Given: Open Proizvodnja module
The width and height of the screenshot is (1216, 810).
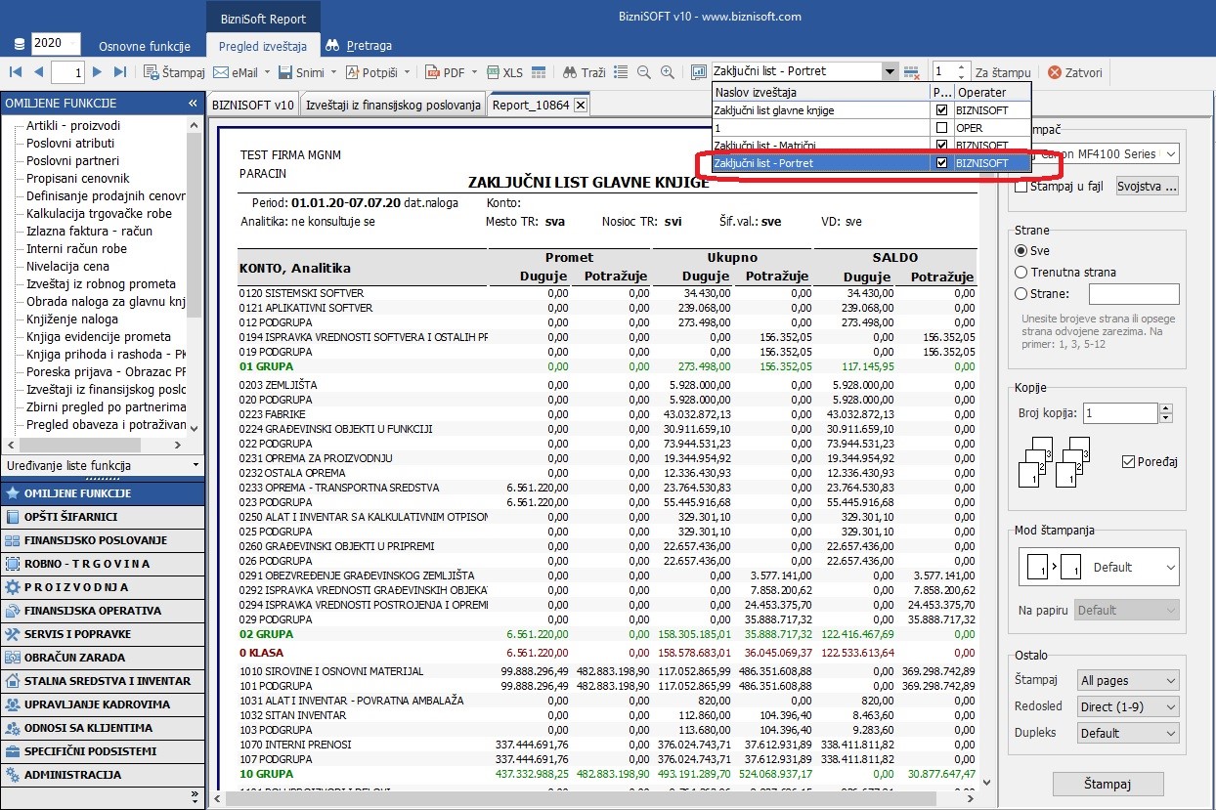Looking at the screenshot, I should point(103,587).
